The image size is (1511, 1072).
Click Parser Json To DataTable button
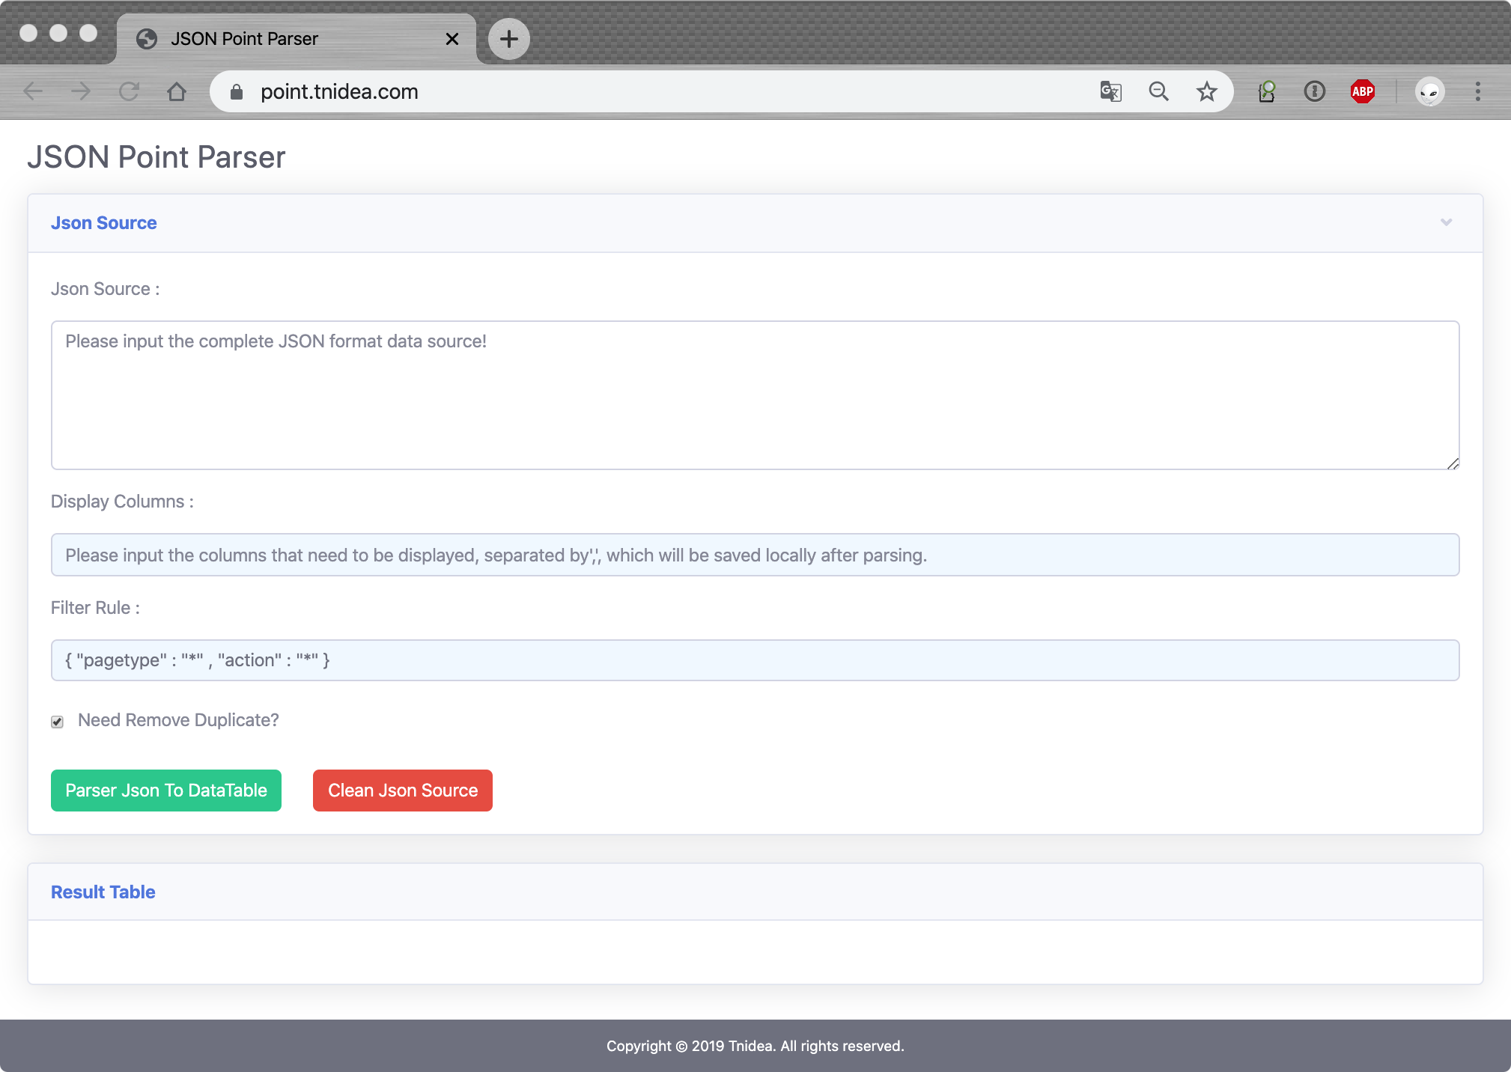(x=166, y=791)
